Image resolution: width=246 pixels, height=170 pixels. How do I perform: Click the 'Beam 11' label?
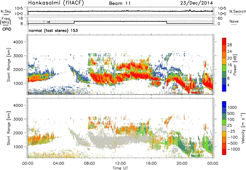(120, 3)
